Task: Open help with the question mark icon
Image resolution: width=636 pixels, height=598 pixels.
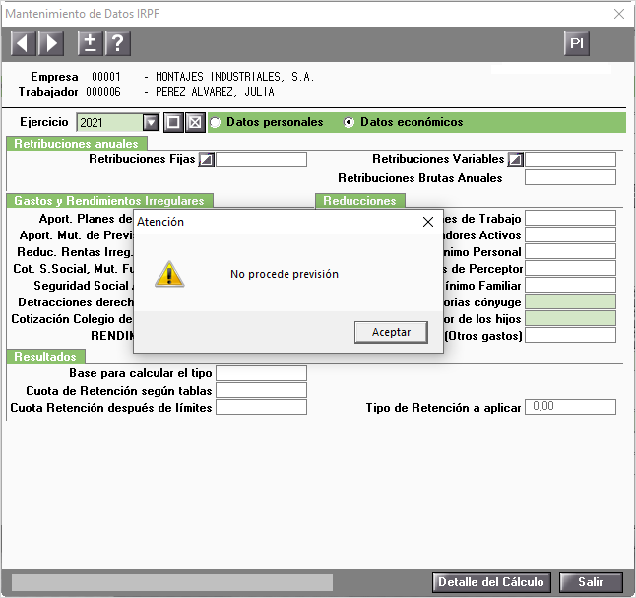Action: (x=118, y=43)
